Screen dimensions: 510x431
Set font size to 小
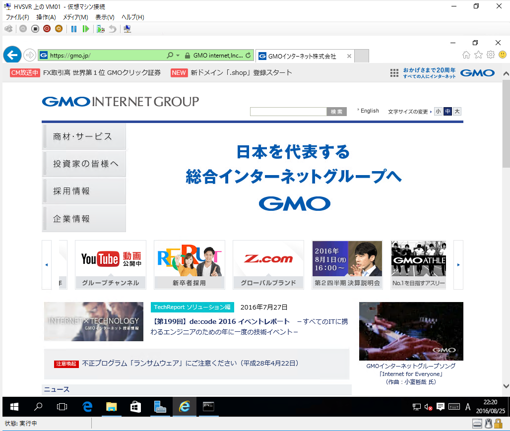pos(438,111)
